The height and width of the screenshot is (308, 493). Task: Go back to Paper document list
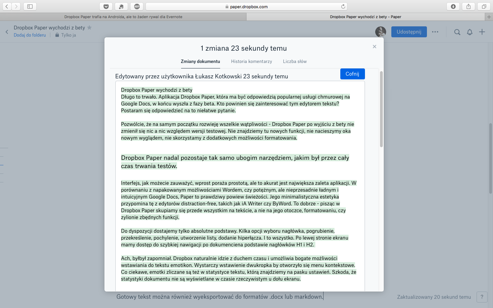point(7,32)
